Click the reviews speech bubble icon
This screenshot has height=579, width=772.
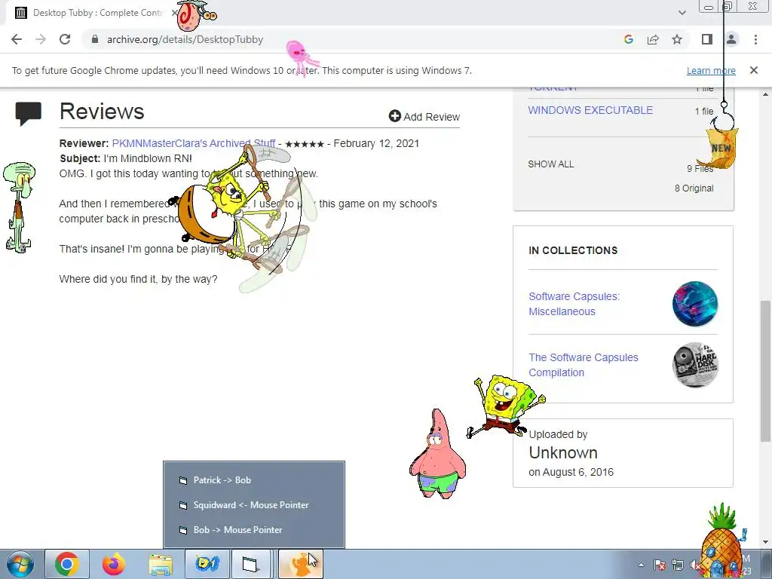[x=28, y=114]
